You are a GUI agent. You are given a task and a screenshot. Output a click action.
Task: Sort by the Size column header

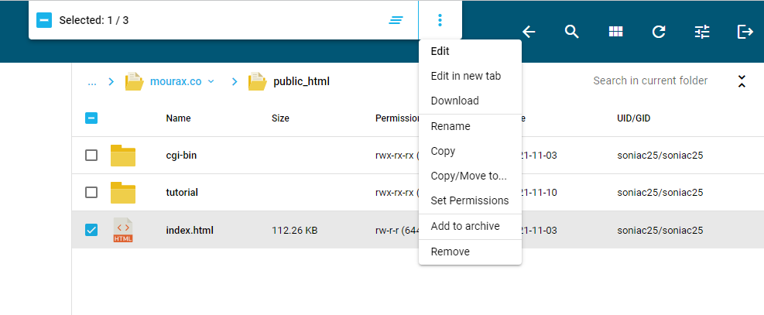click(280, 118)
